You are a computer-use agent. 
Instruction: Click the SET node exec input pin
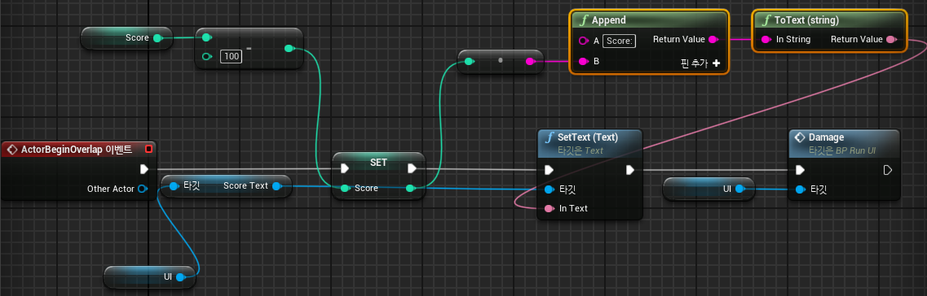click(x=345, y=169)
